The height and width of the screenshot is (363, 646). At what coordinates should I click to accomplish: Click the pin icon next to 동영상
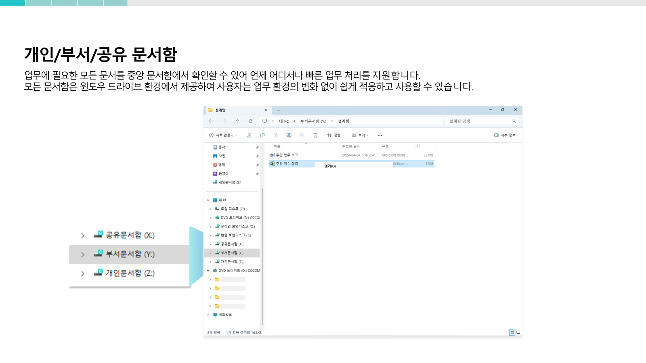(257, 174)
